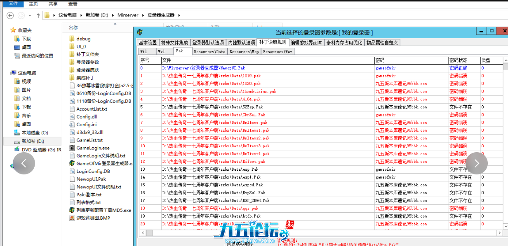Open the 文件 ribbon tab in Explorer
This screenshot has width=508, height=246.
(13, 3)
